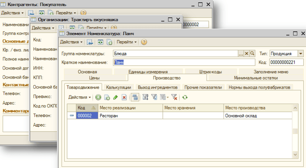
Task: Open Действия menu above the Товародвижение table
Action: point(80,97)
